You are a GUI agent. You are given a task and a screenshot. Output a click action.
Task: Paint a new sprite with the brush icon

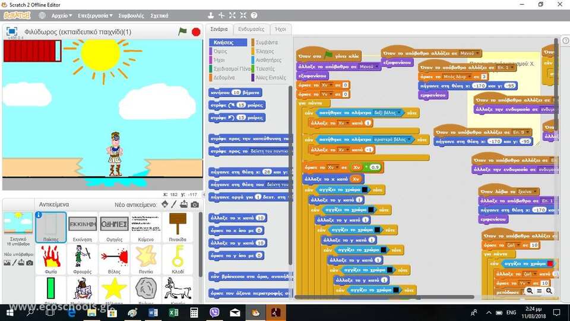[x=174, y=204]
